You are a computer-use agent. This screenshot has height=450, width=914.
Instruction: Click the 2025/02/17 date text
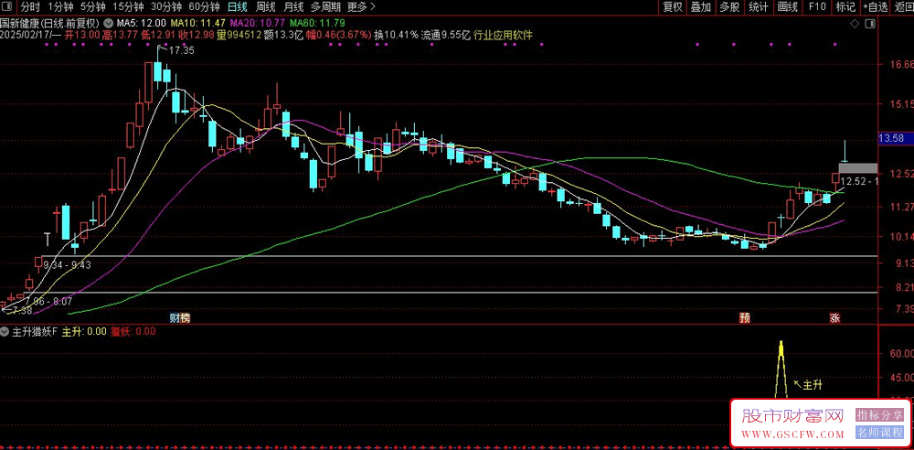click(x=26, y=35)
